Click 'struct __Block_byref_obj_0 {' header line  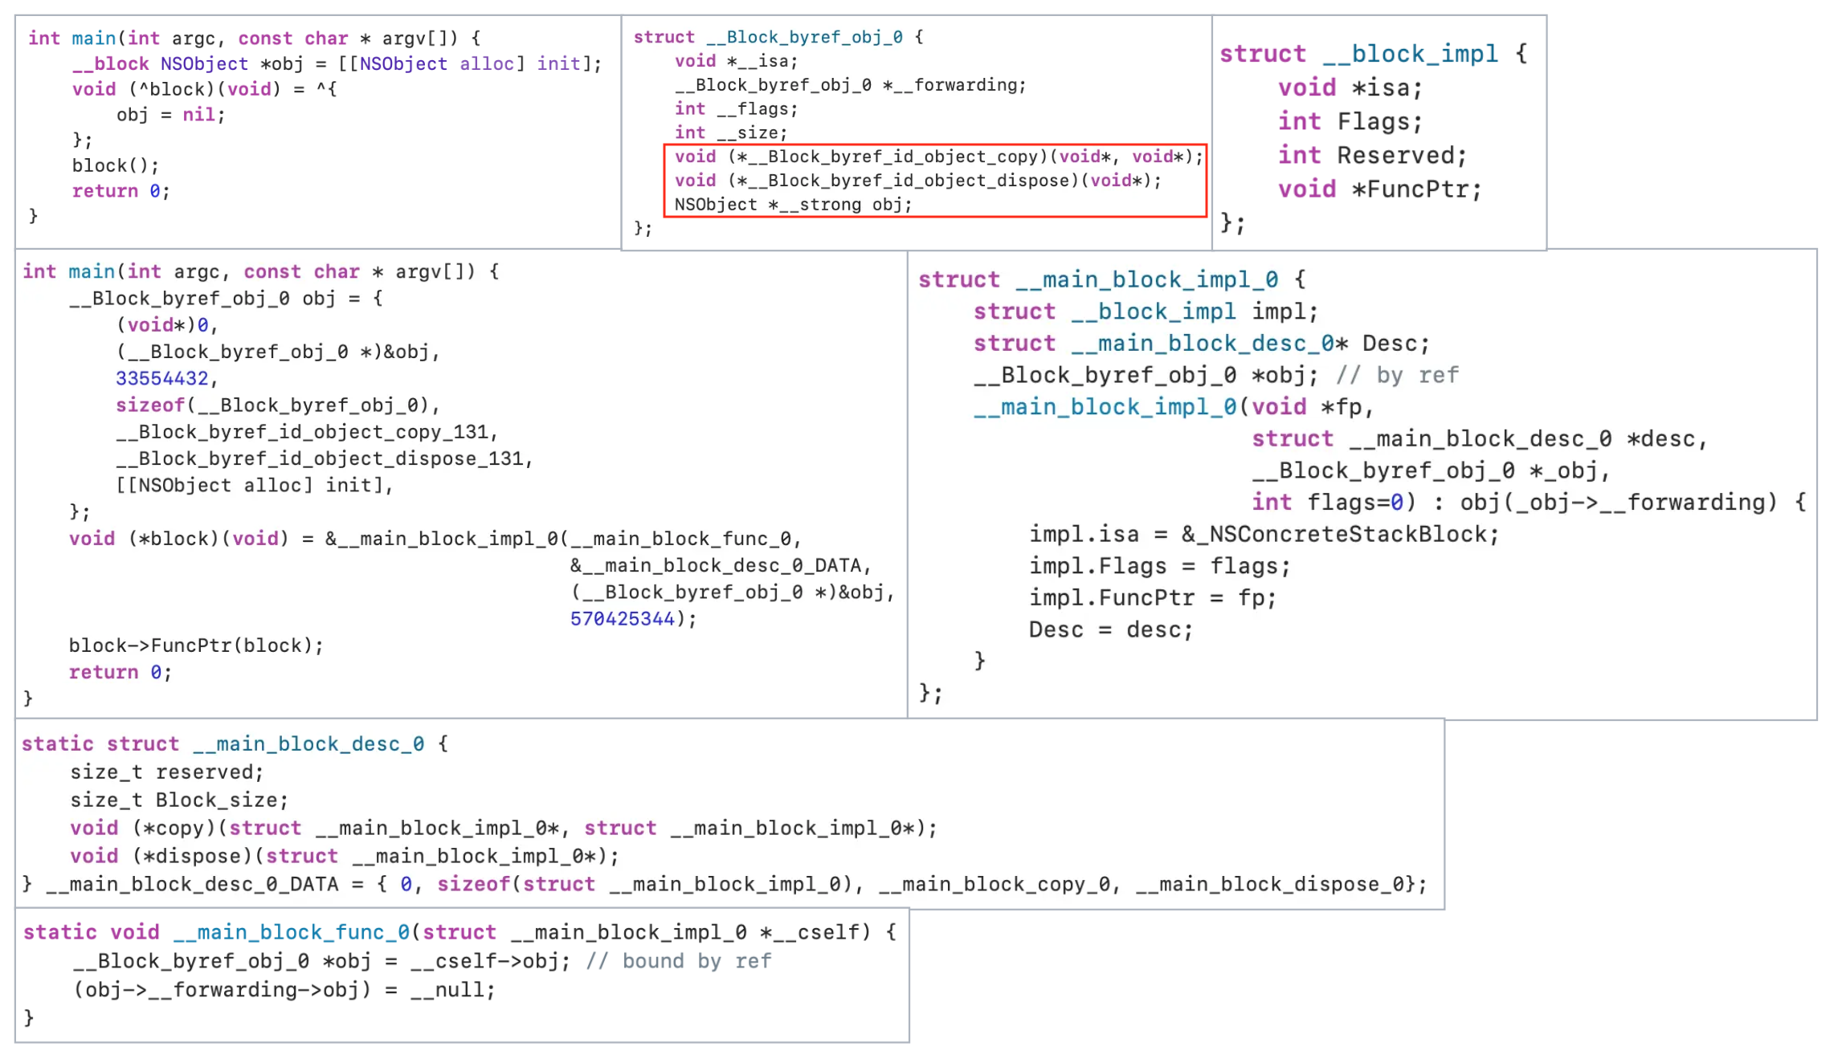tap(778, 37)
